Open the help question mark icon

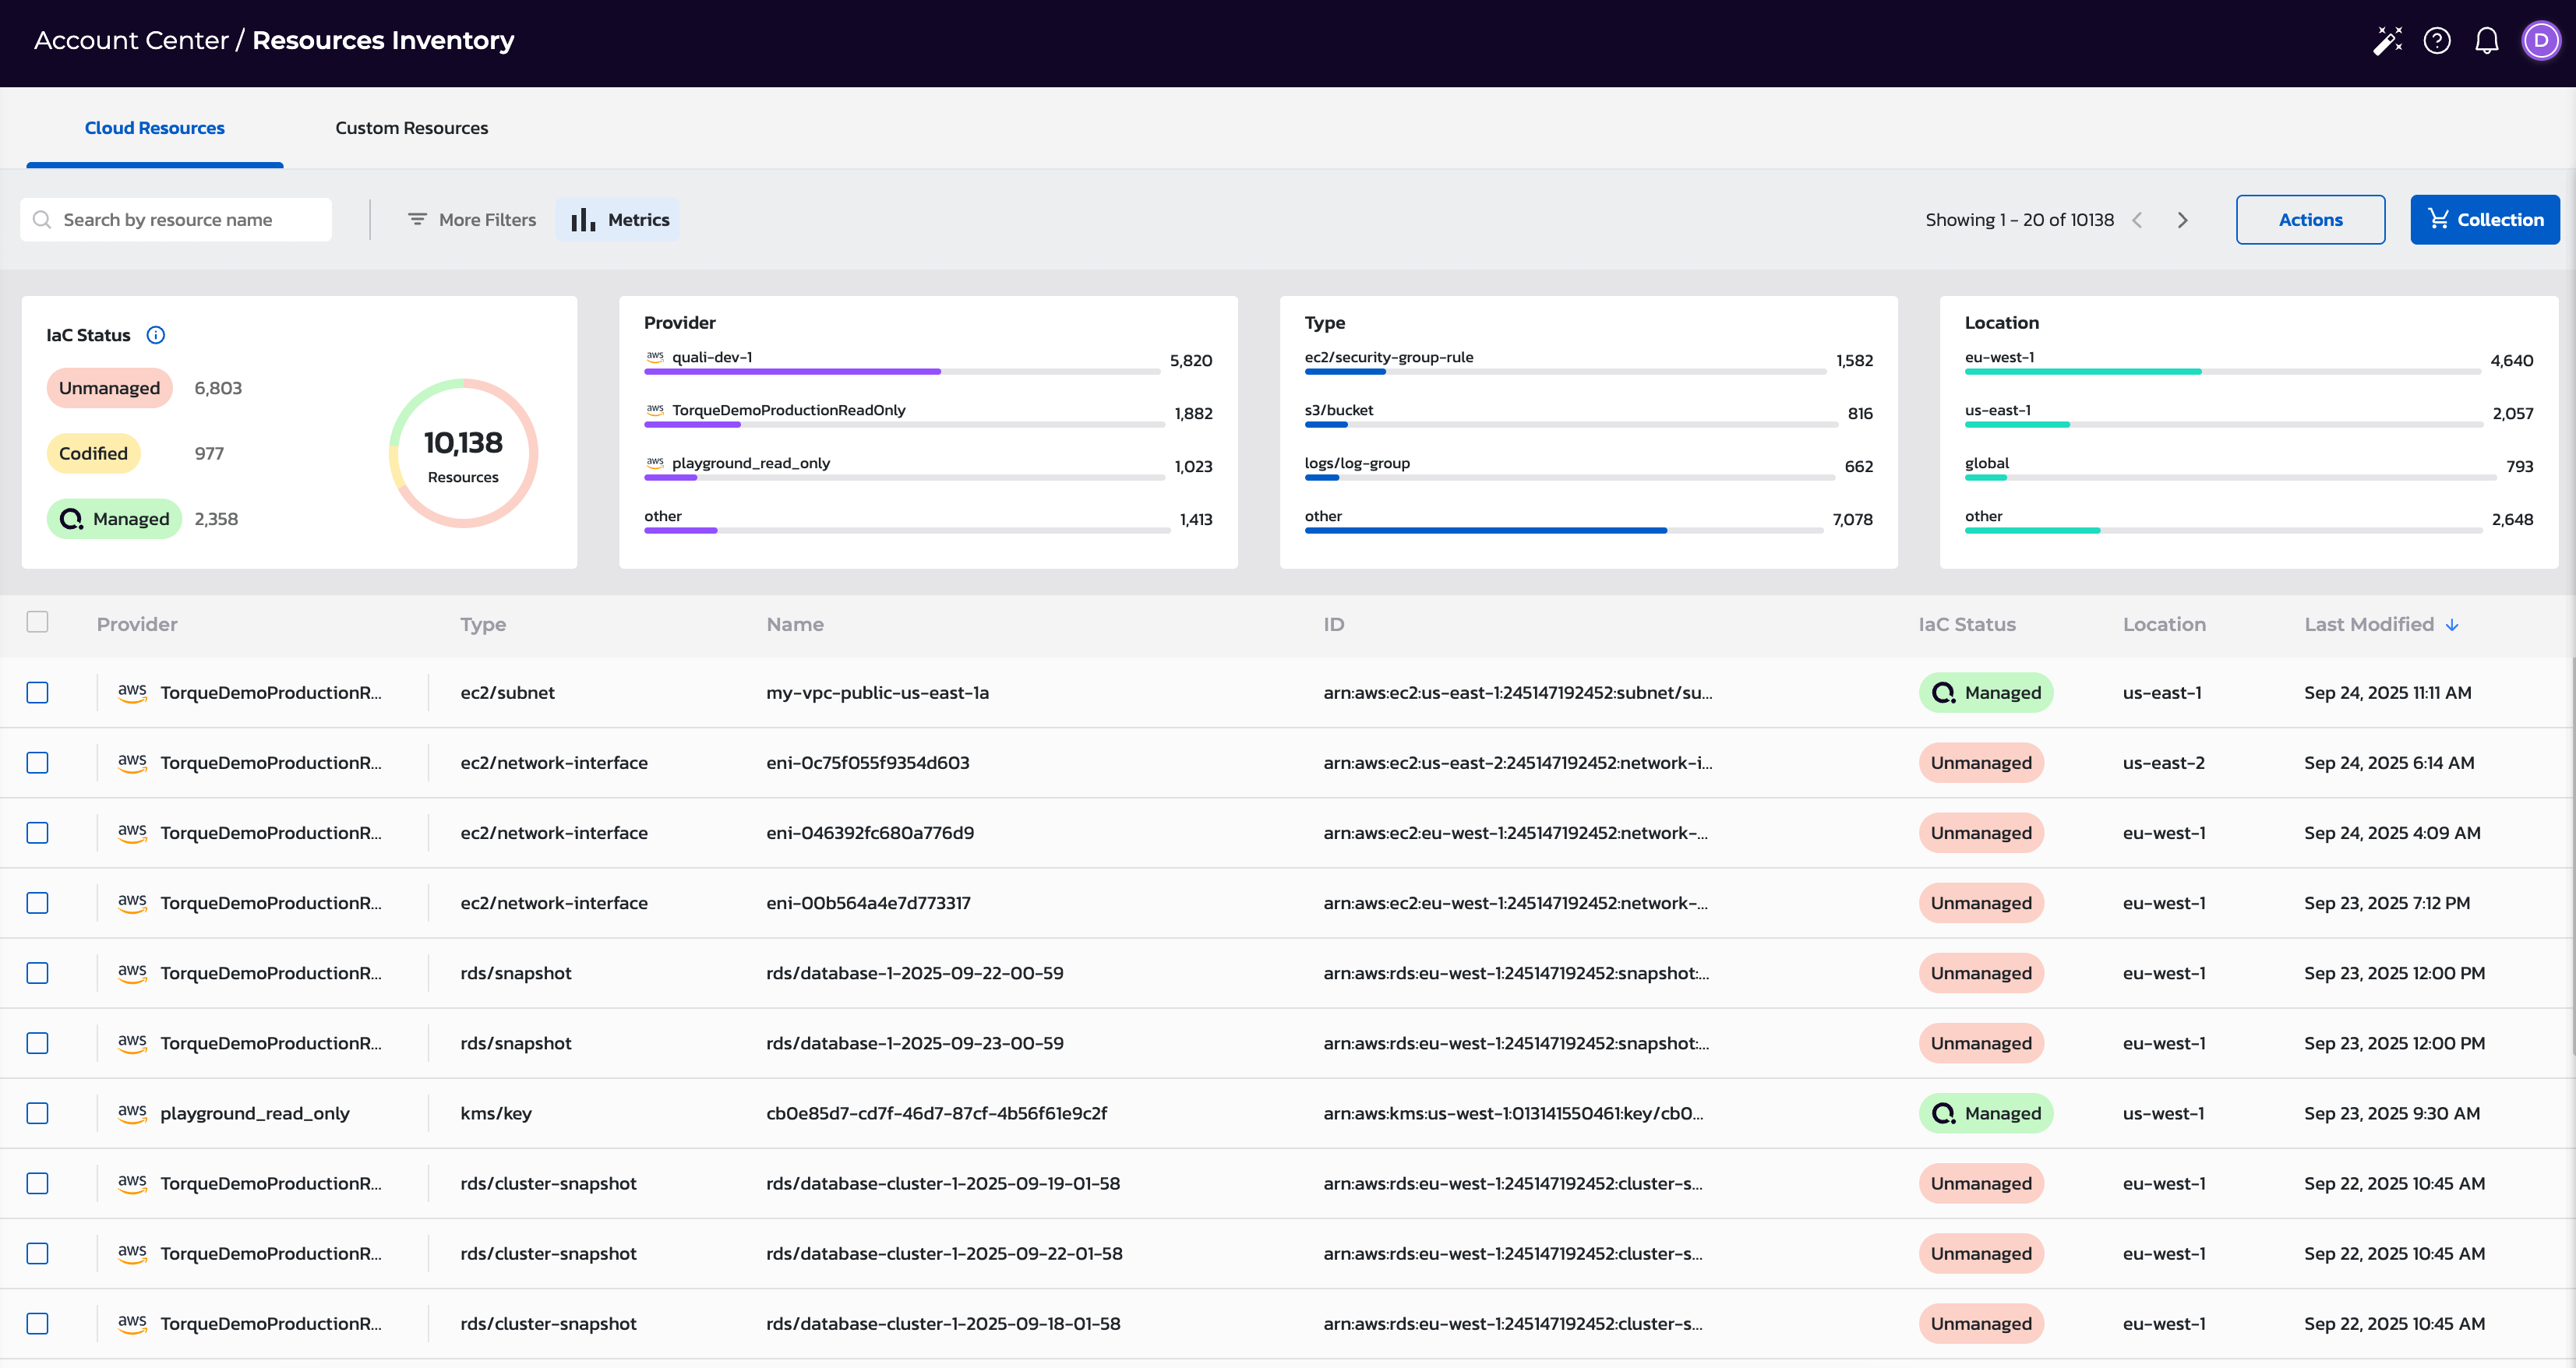coord(2437,41)
